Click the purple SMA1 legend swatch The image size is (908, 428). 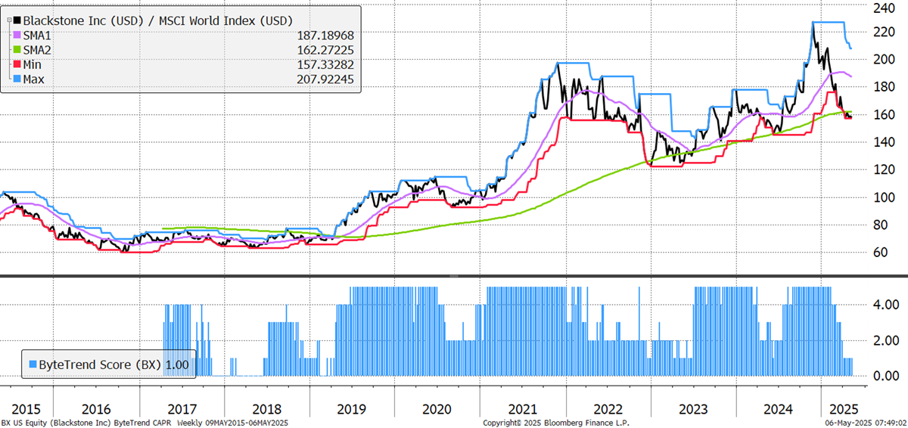[17, 35]
